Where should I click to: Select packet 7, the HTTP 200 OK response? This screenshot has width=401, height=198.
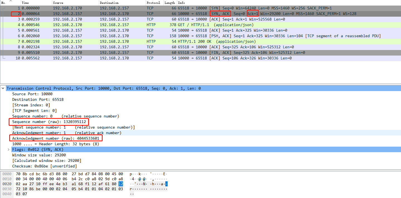(x=112, y=41)
